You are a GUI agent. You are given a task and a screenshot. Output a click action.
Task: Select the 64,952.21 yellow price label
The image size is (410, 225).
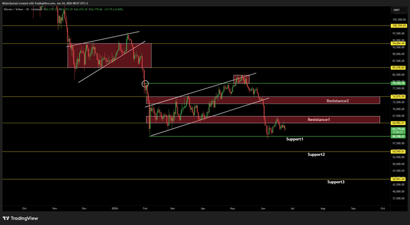[399, 123]
